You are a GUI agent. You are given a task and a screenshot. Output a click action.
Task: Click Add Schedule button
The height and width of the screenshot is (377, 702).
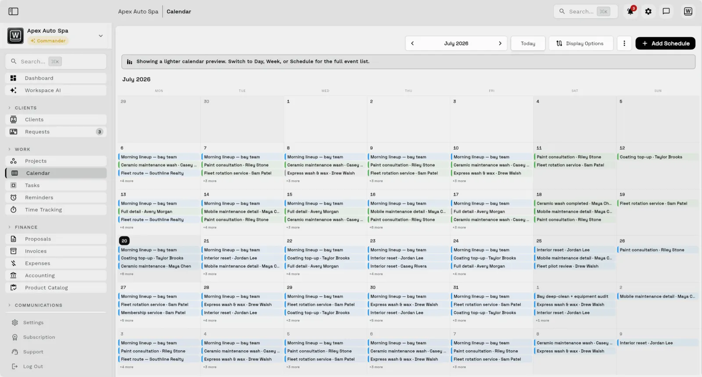pos(665,43)
